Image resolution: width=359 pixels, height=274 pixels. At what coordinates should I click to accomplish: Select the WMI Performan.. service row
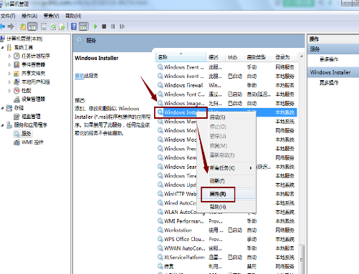click(x=226, y=221)
